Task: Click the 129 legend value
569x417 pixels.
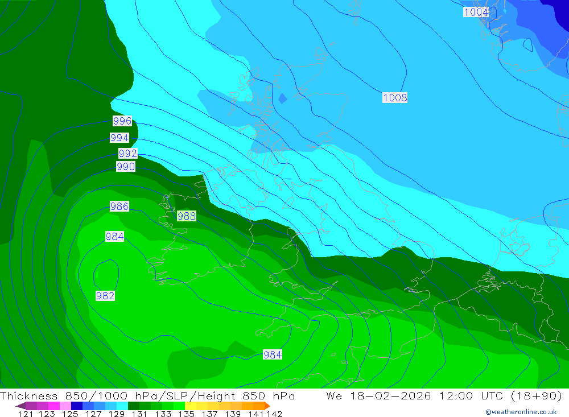Action: pyautogui.click(x=117, y=414)
